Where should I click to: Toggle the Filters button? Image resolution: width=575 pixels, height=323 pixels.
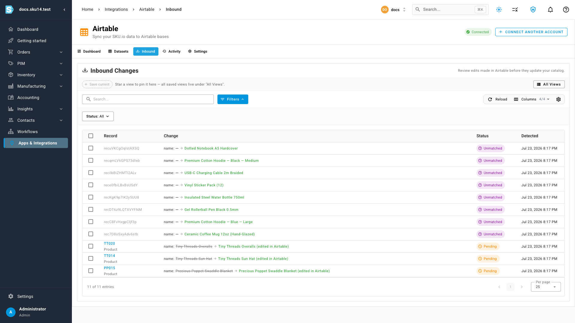pyautogui.click(x=233, y=99)
